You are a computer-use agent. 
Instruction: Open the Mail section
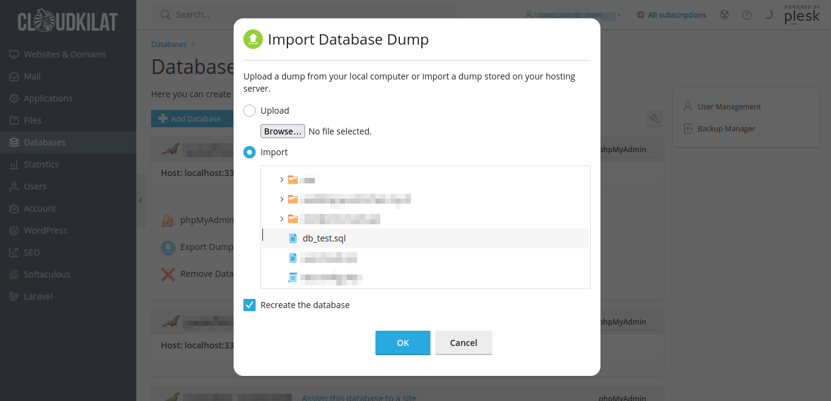pyautogui.click(x=32, y=76)
